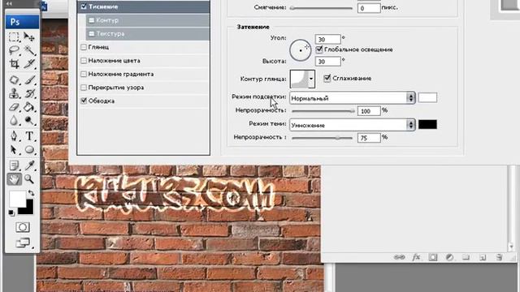Image resolution: width=520 pixels, height=292 pixels.
Task: Create a new layer
Action: pos(483,257)
